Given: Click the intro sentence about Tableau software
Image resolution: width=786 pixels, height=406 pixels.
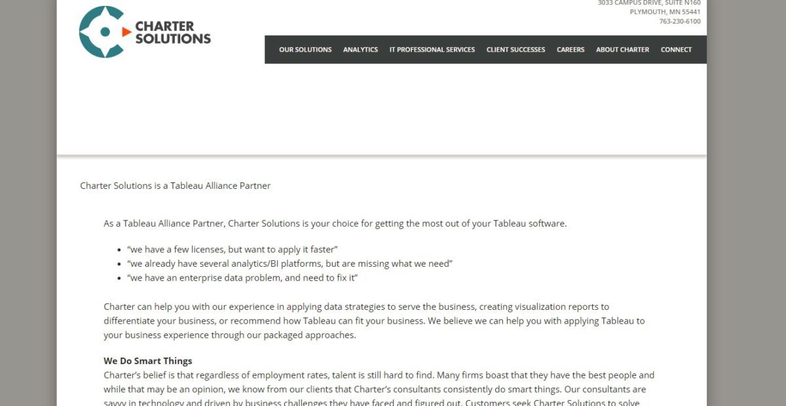Looking at the screenshot, I should point(335,224).
